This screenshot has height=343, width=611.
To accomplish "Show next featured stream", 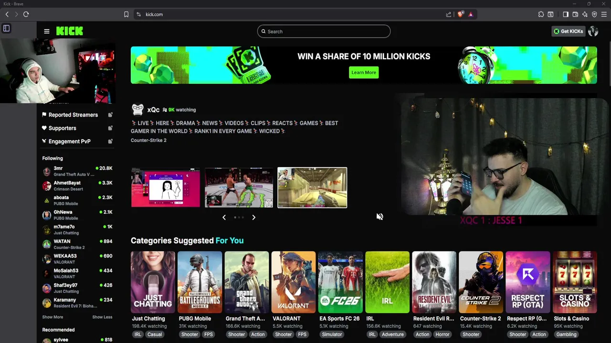I will [254, 217].
